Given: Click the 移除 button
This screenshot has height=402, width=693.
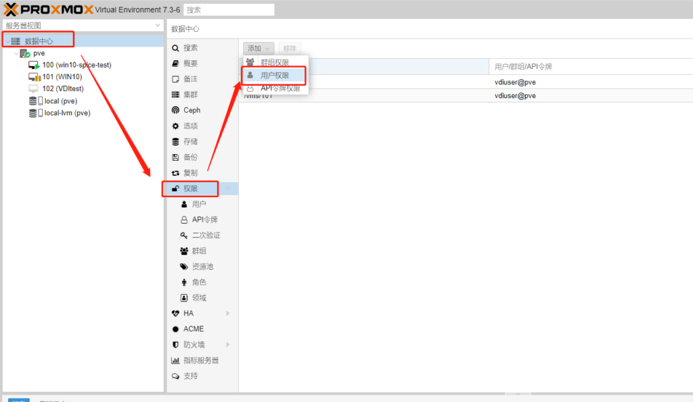Looking at the screenshot, I should [x=290, y=49].
